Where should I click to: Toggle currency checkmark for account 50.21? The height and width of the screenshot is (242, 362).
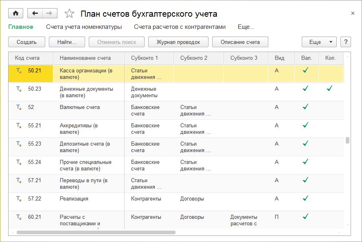click(305, 70)
